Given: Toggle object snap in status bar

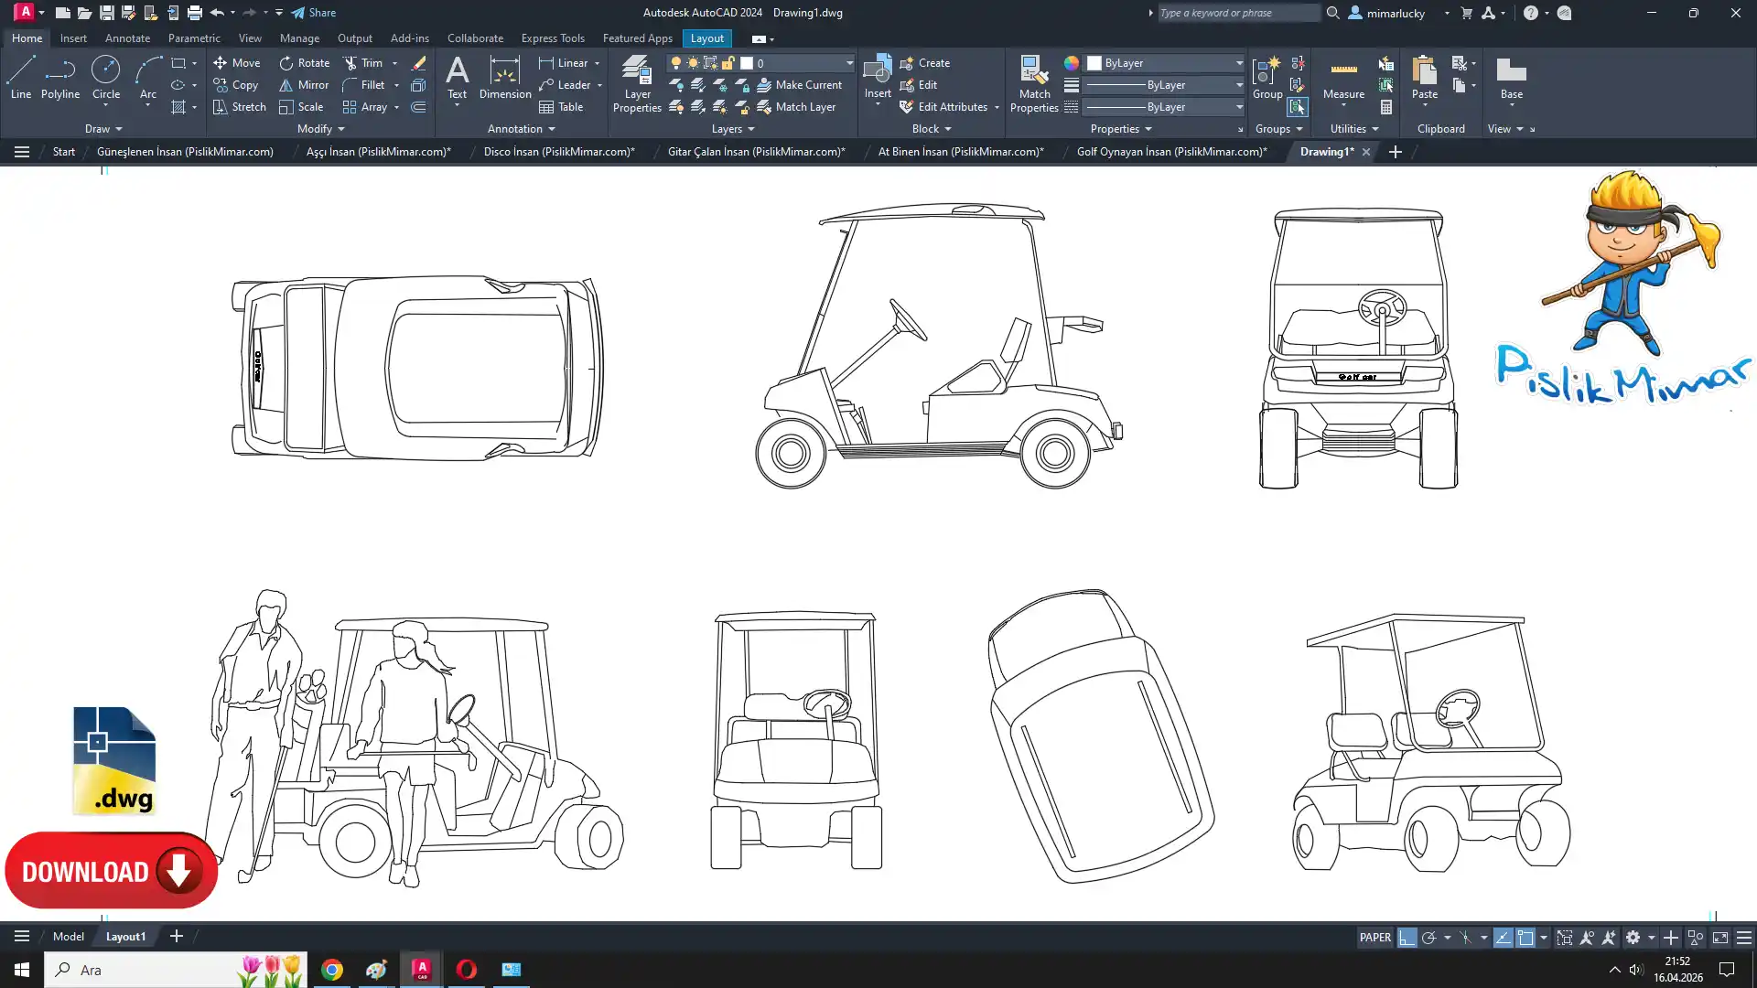Looking at the screenshot, I should click(1525, 938).
